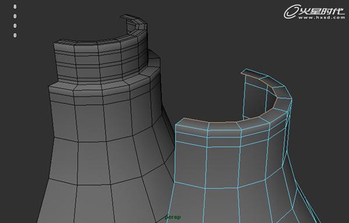Click the "persp" camera label

point(173,217)
